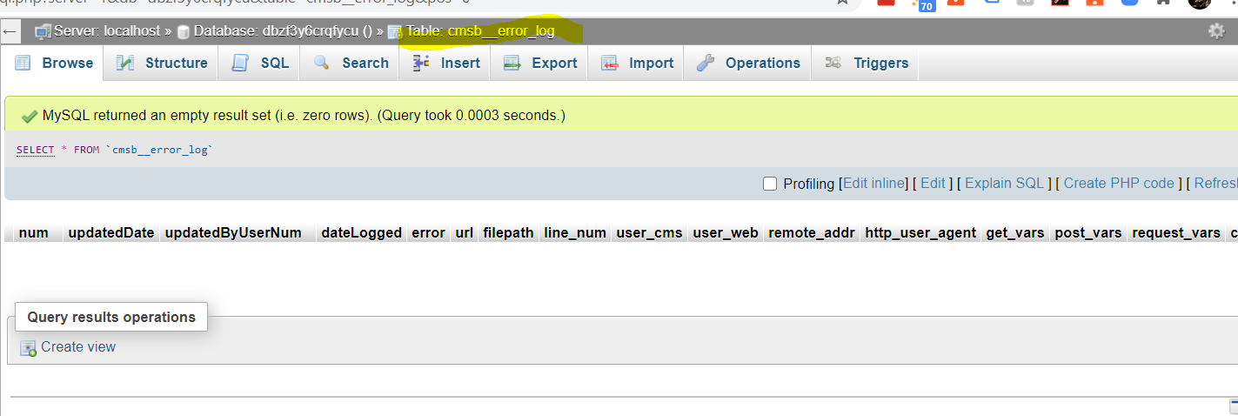Viewport: 1238px width, 416px height.
Task: Click the table icon in the breadcrumb
Action: coord(395,32)
